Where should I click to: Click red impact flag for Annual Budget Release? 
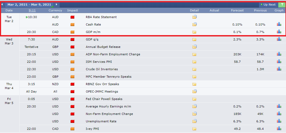click(x=72, y=47)
